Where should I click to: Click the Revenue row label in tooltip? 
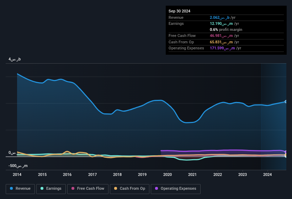[176, 17]
